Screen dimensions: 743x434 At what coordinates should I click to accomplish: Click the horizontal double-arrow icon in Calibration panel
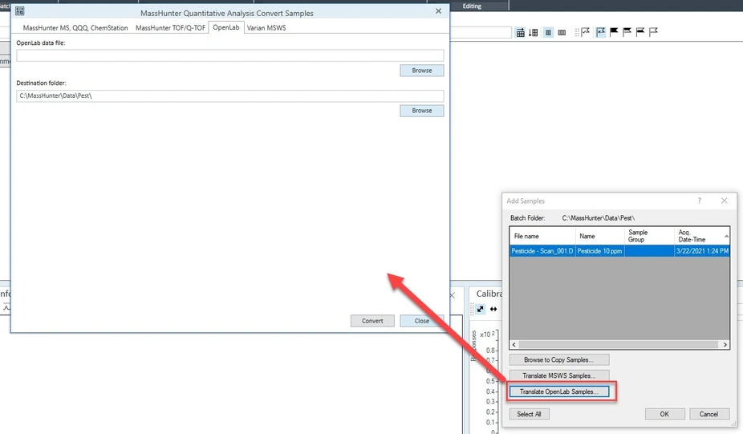[x=493, y=309]
